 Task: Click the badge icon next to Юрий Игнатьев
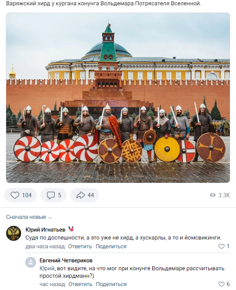(71, 229)
